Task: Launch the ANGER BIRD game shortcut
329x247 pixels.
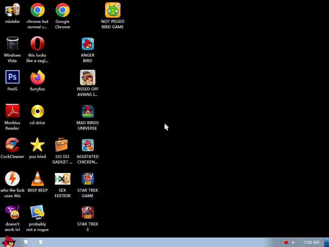Action: coord(88,44)
